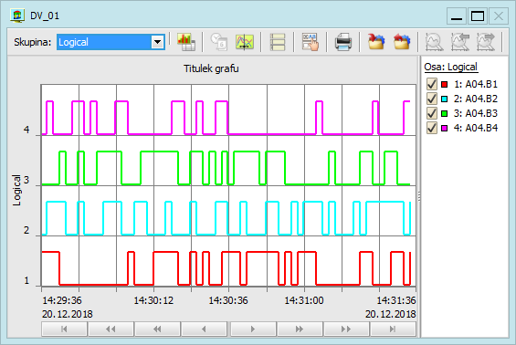Select the Logical combo box field
The image size is (516, 345).
111,42
